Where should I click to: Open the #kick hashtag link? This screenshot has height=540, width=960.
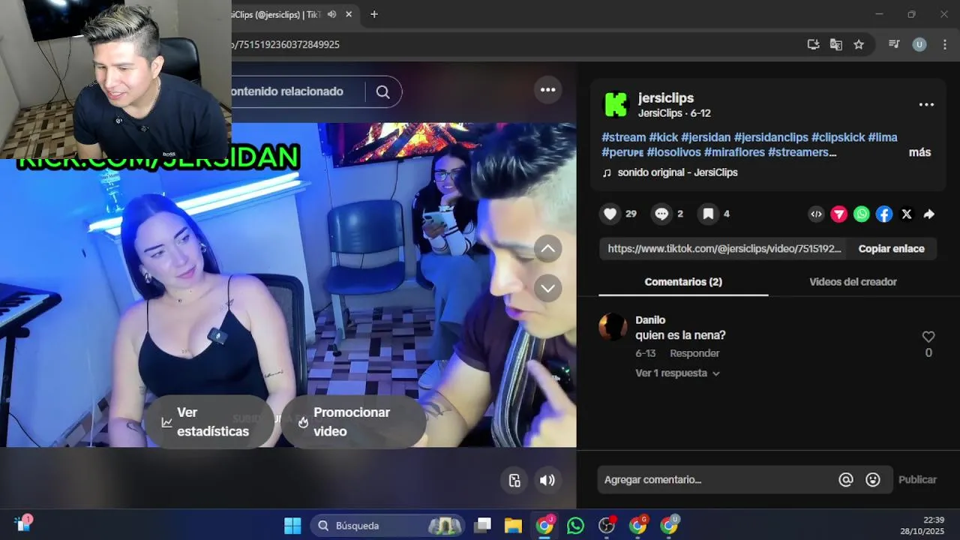[663, 137]
